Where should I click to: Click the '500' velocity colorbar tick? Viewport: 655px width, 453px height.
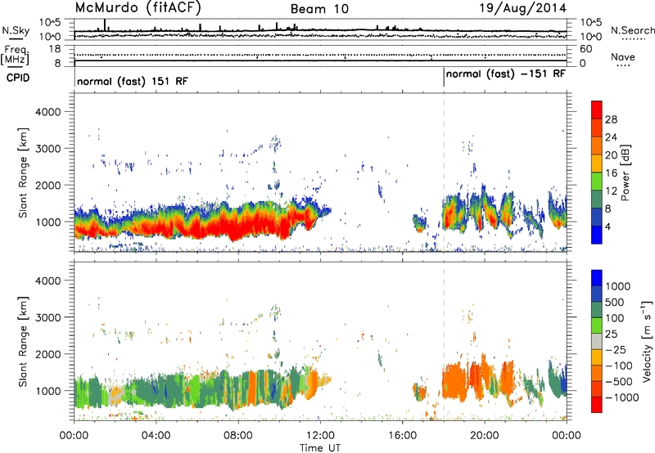point(615,303)
